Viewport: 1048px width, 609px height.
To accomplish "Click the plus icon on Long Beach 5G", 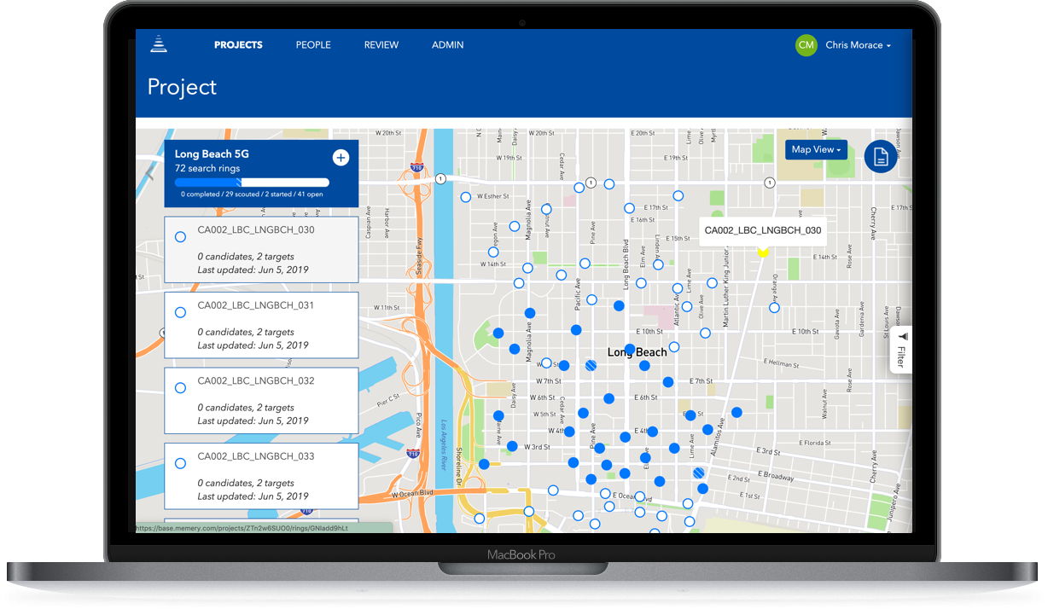I will 340,158.
